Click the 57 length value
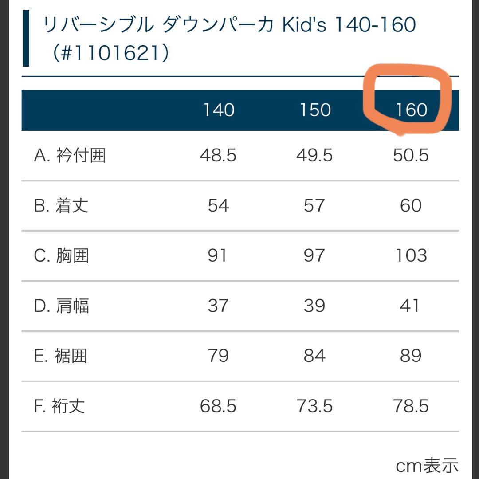 click(x=314, y=206)
